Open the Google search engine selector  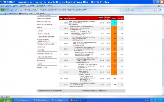pos(127,10)
